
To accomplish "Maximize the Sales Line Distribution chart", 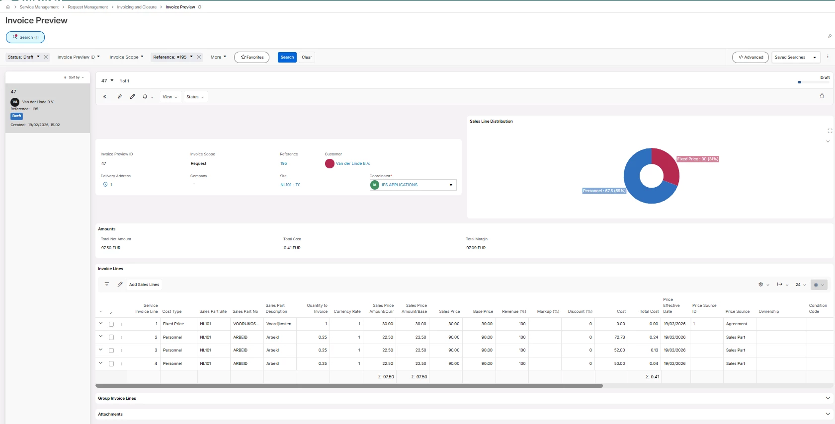I will [830, 131].
